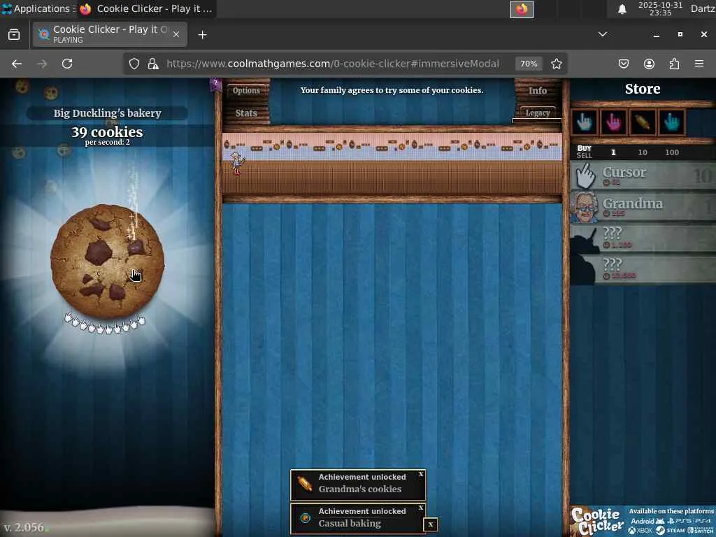Open the Applications menu in the top panel
The height and width of the screenshot is (537, 716).
point(36,8)
